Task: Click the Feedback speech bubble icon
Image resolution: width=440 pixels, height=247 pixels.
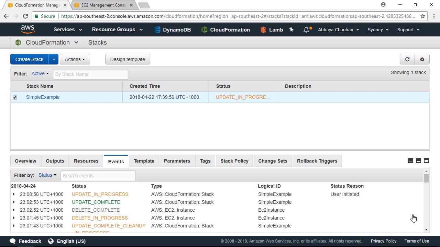Action: click(13, 241)
